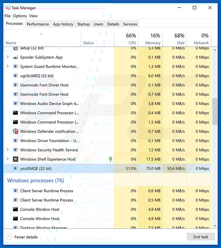Minimize the Task Manager window

coord(179,8)
